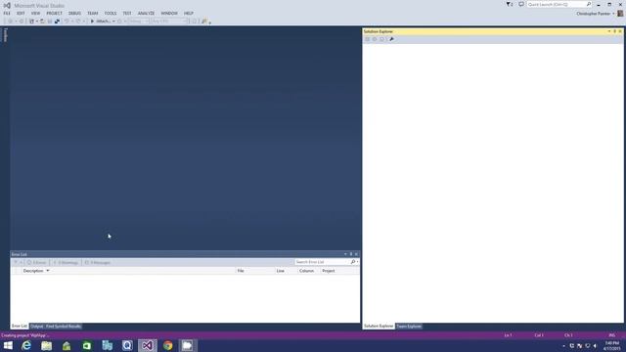626x352 pixels.
Task: Open Error List window position dropdown arrow
Action: coord(345,254)
